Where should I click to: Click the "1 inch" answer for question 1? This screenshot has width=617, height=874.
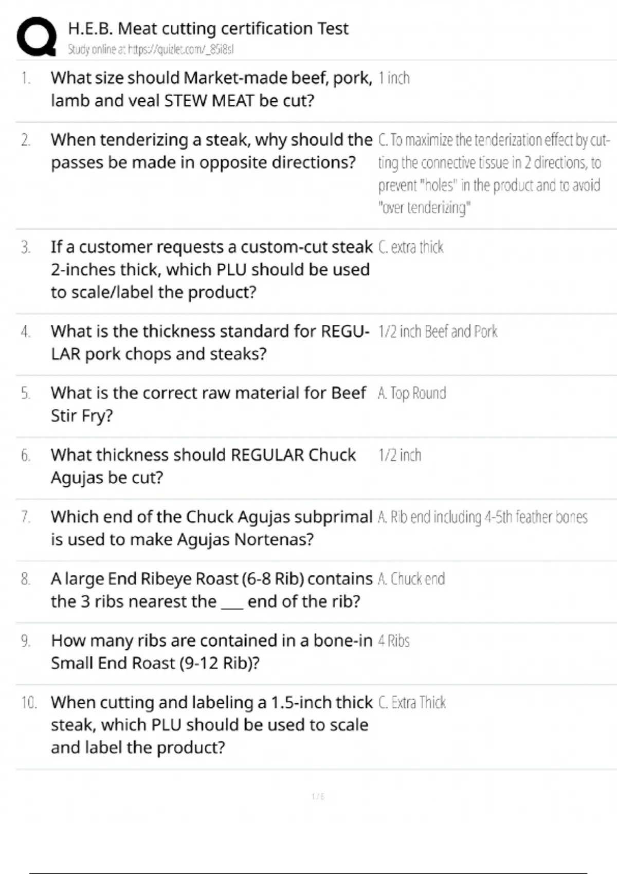[x=394, y=78]
